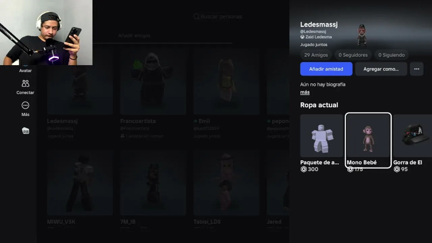
Task: Click the Robux icon beside price 175
Action: (350, 169)
